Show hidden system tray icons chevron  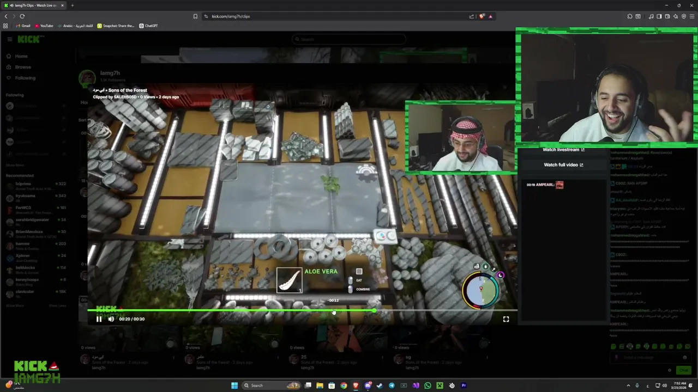point(628,385)
